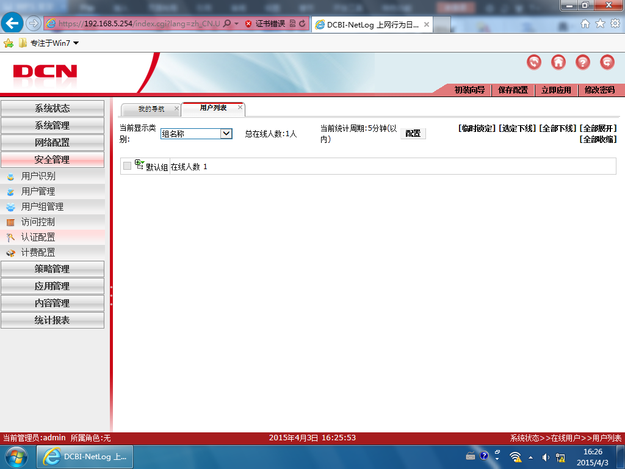Show hidden tray icons arrow

click(530, 457)
